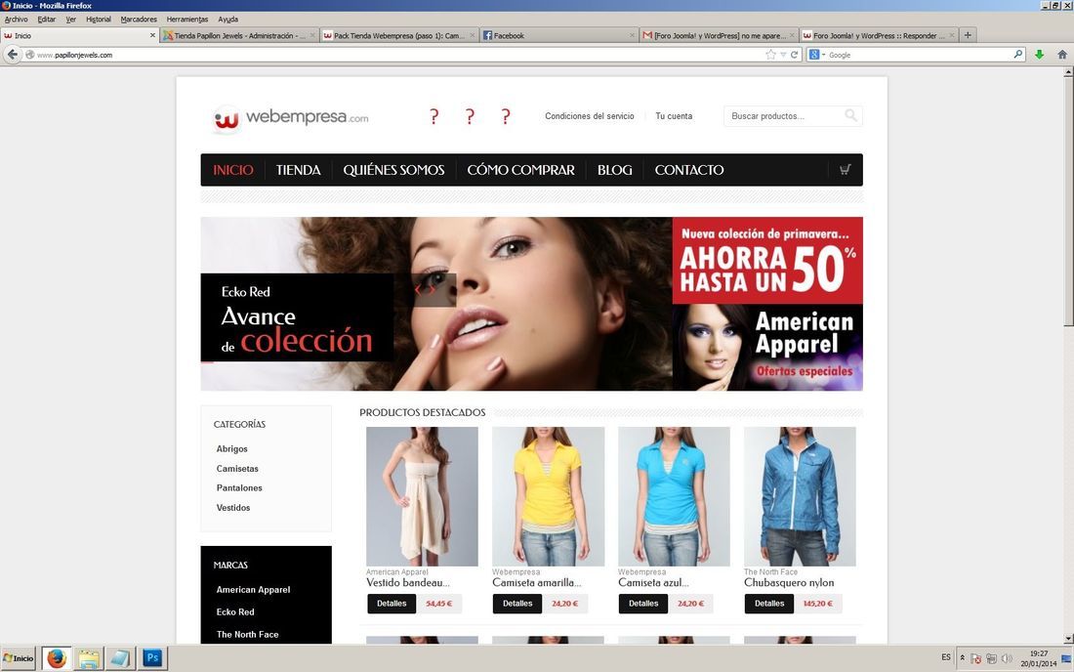
Task: Reload the page with the refresh icon
Action: (795, 54)
